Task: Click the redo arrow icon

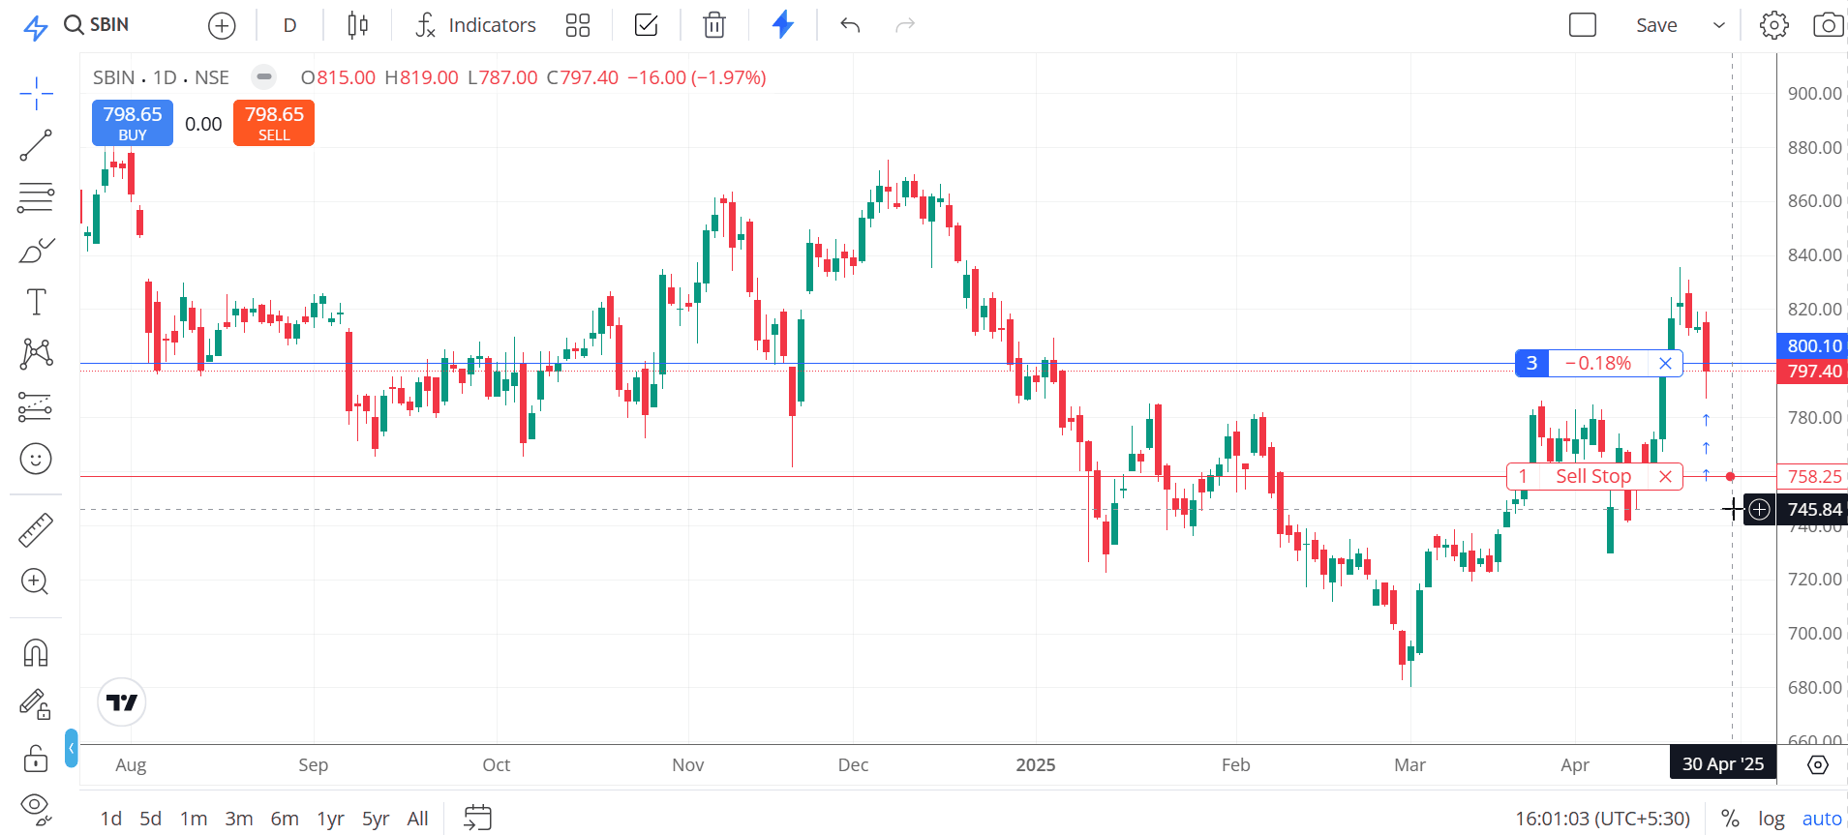Action: coord(905,25)
